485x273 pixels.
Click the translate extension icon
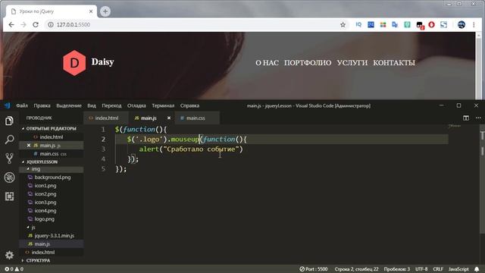[395, 25]
